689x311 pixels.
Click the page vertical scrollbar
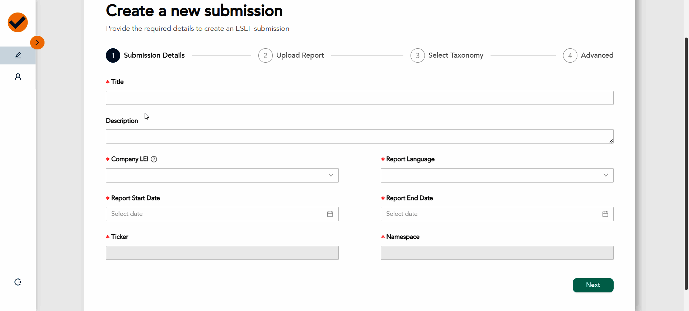pyautogui.click(x=686, y=163)
